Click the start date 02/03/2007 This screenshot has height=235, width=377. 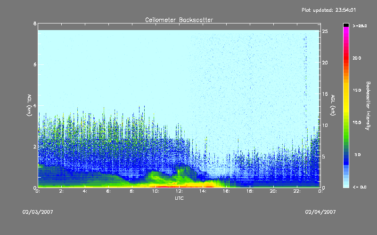38,212
